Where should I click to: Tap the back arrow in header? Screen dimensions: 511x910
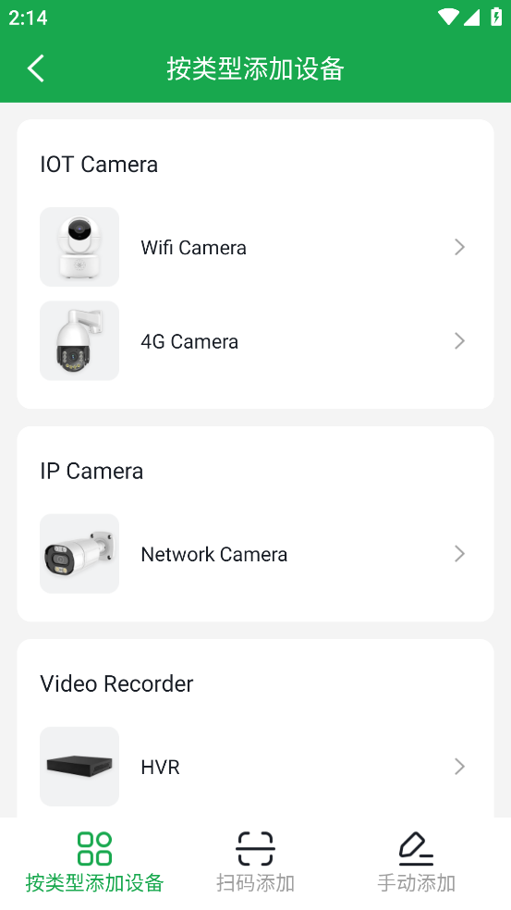click(36, 68)
